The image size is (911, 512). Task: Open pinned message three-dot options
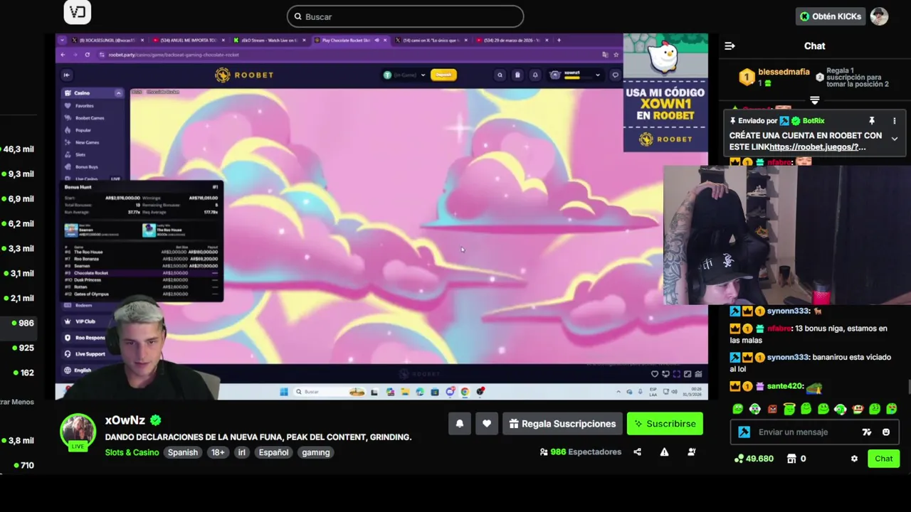pos(895,121)
